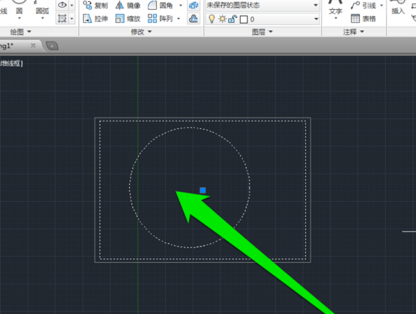Open the 圆 circle options dropdown
Image resolution: width=416 pixels, height=314 pixels.
[x=19, y=18]
